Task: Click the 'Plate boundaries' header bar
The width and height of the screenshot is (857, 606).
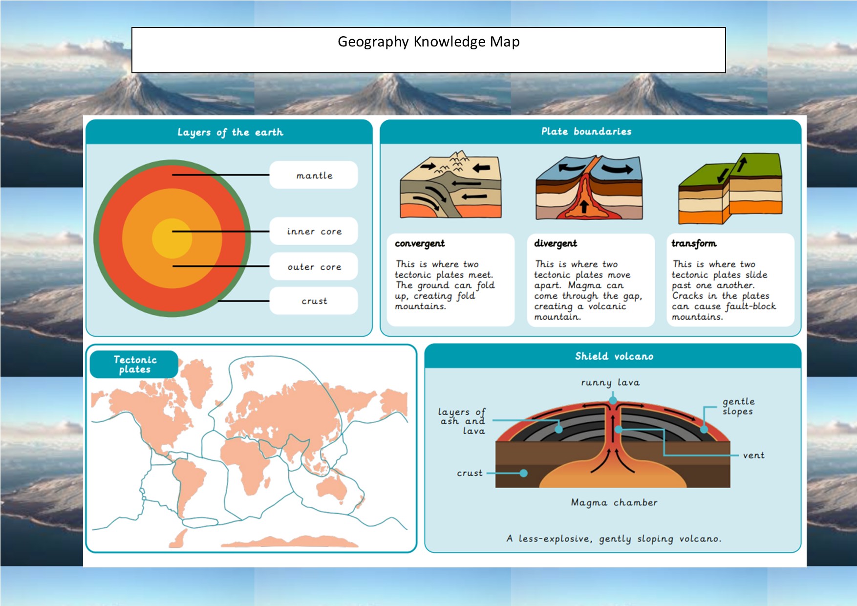Action: (590, 131)
